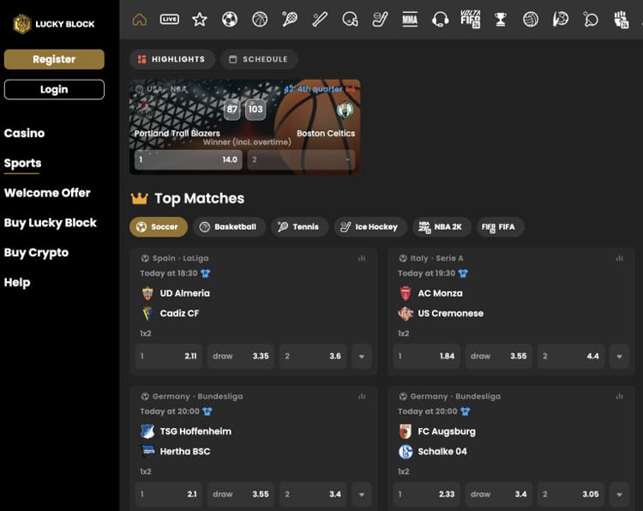Pick Cadiz CF win odds 3.6
This screenshot has width=643, height=511.
313,356
